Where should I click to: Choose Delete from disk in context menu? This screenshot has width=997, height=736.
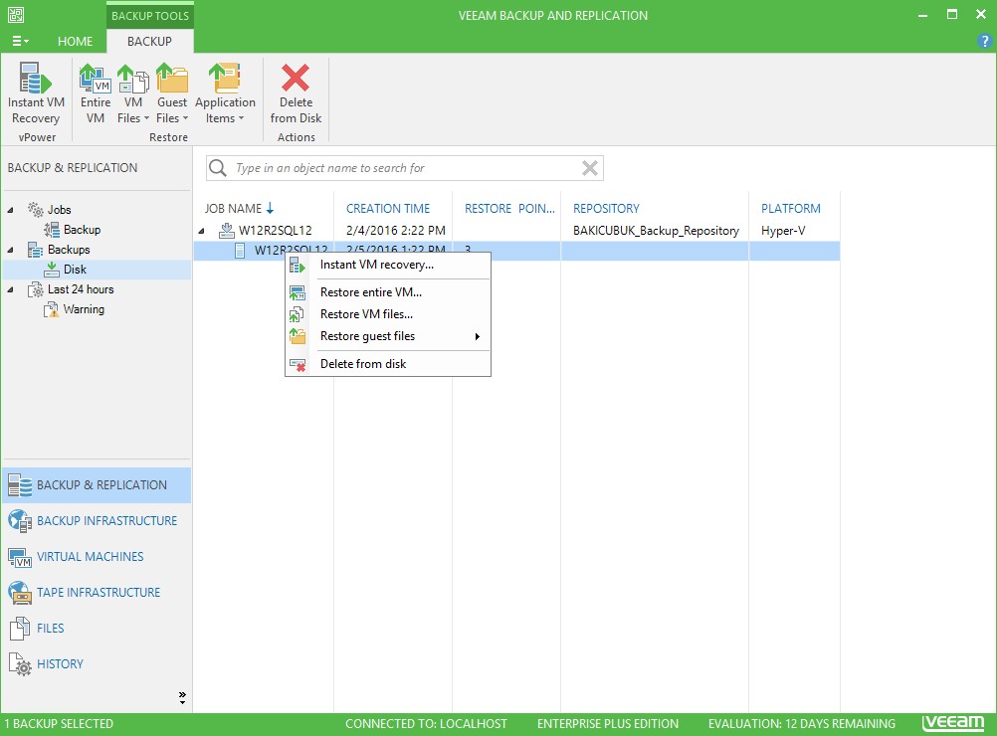tap(388, 364)
